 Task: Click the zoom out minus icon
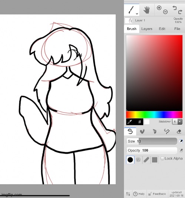[165, 12]
